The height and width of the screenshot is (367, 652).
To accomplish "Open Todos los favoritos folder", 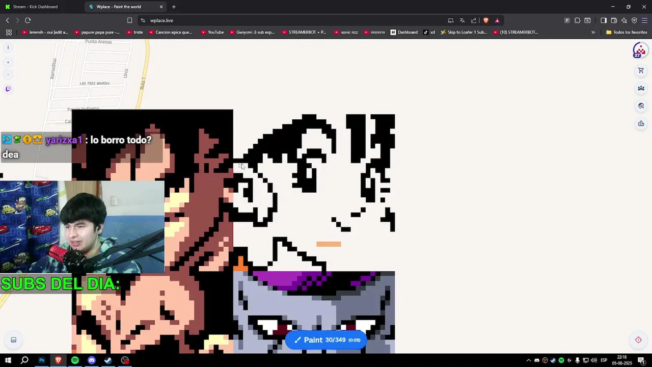I will [627, 32].
